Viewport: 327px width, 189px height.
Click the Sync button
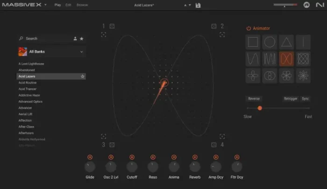305,98
